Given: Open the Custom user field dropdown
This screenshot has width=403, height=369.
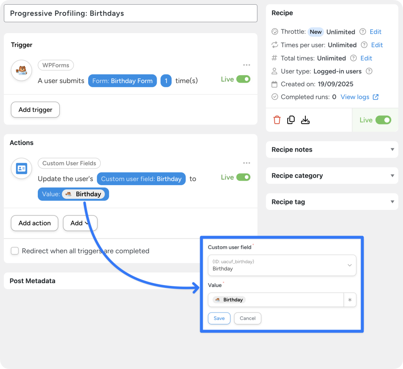Looking at the screenshot, I should point(282,265).
